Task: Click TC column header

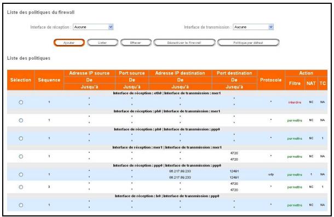Action: coord(323,83)
